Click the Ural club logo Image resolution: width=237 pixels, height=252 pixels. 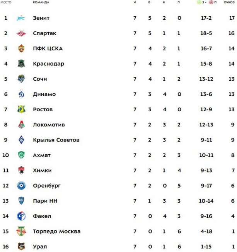pyautogui.click(x=21, y=247)
